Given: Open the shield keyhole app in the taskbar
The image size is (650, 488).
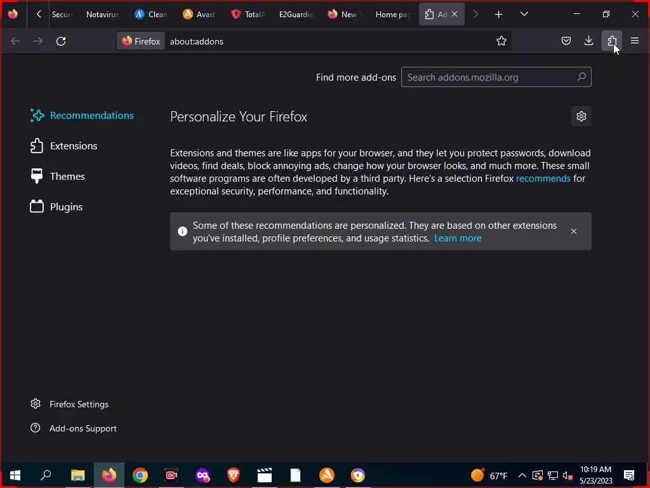Looking at the screenshot, I should 358,475.
